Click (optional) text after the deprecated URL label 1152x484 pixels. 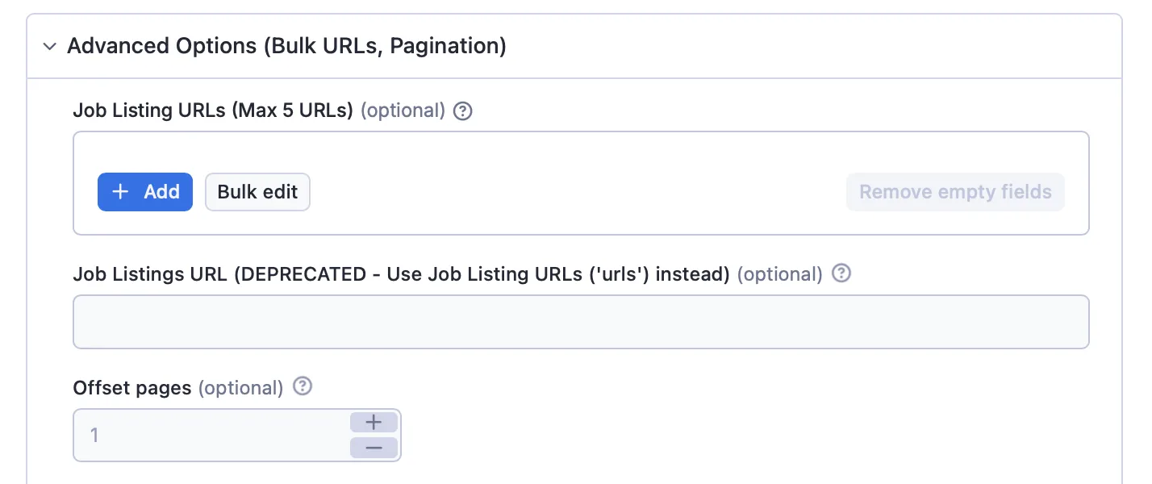[x=779, y=274]
